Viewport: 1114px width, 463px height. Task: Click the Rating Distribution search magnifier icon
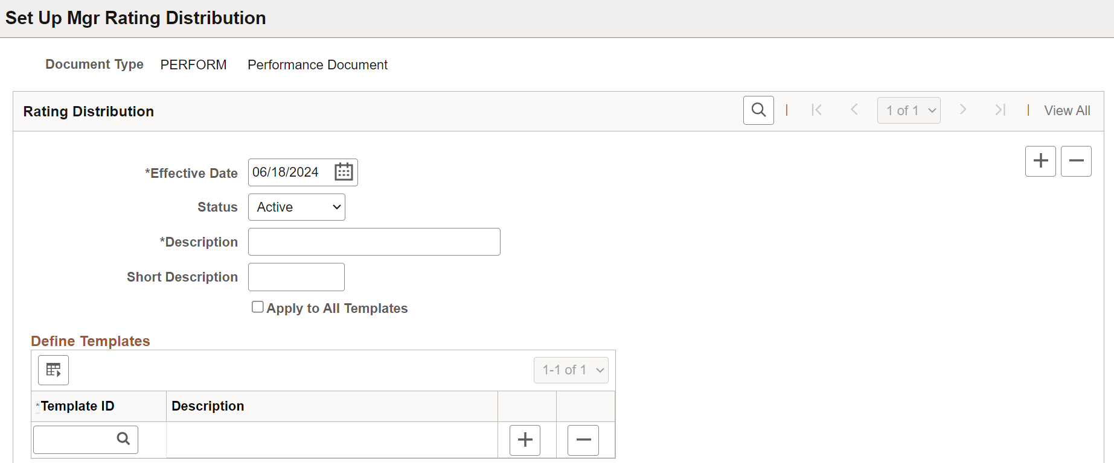point(758,110)
